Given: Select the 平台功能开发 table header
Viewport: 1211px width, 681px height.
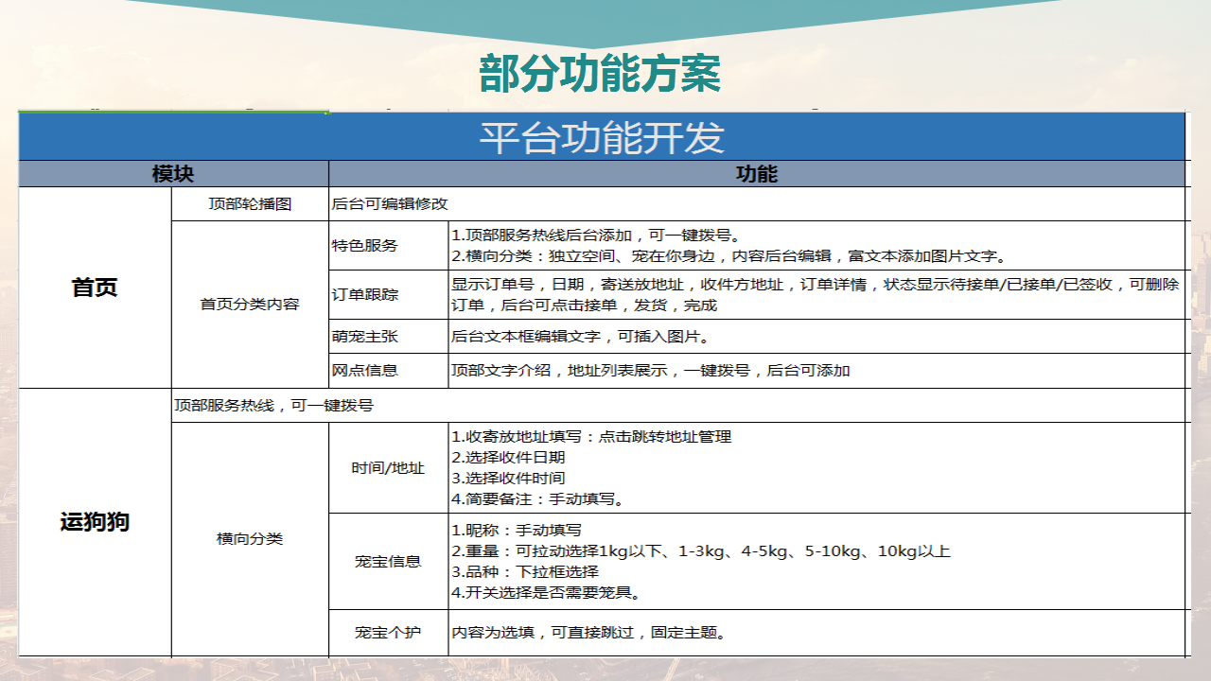Looking at the screenshot, I should click(602, 137).
